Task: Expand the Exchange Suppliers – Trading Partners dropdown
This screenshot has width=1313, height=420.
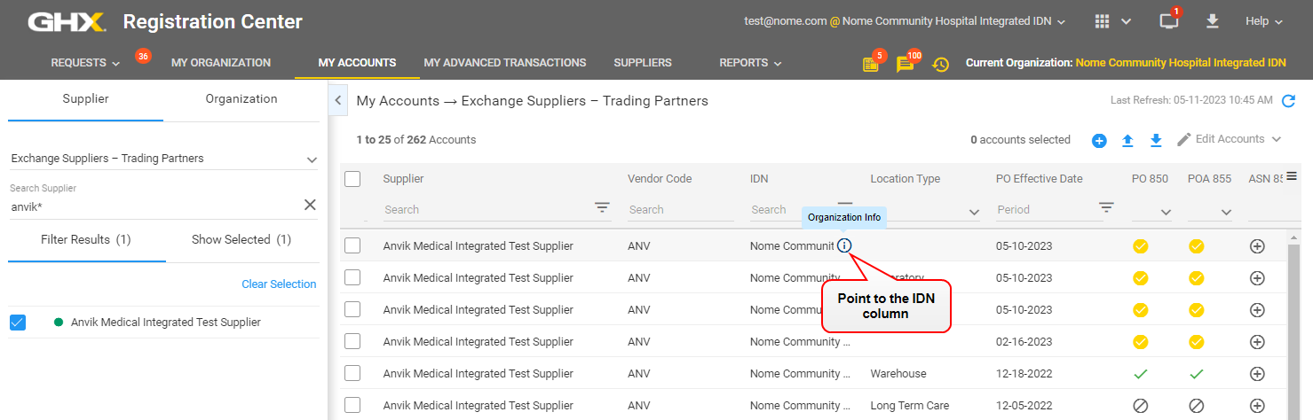Action: [x=312, y=159]
